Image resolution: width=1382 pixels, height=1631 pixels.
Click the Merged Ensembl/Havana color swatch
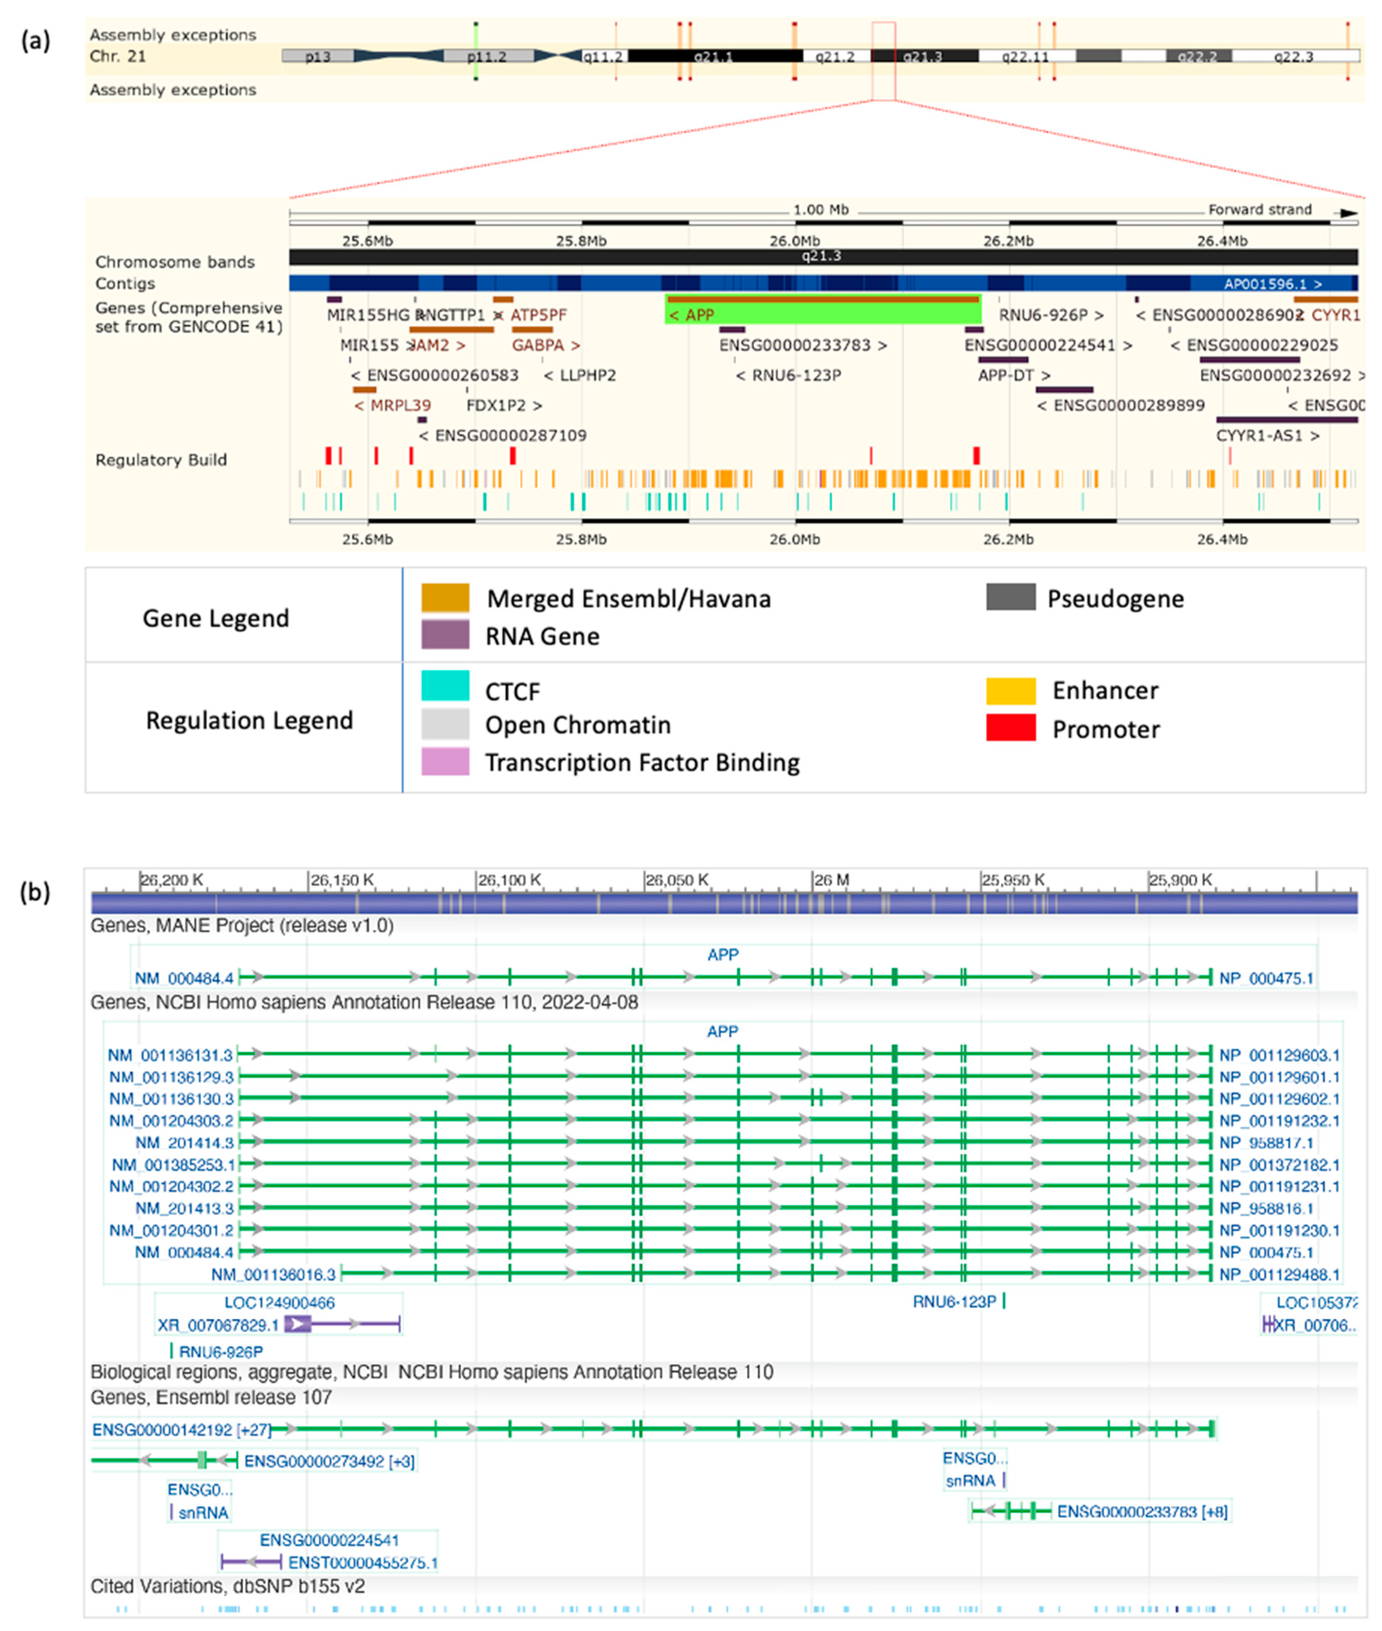(445, 598)
